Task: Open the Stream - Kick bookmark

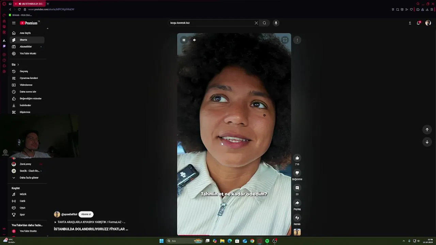Action: pos(20,15)
